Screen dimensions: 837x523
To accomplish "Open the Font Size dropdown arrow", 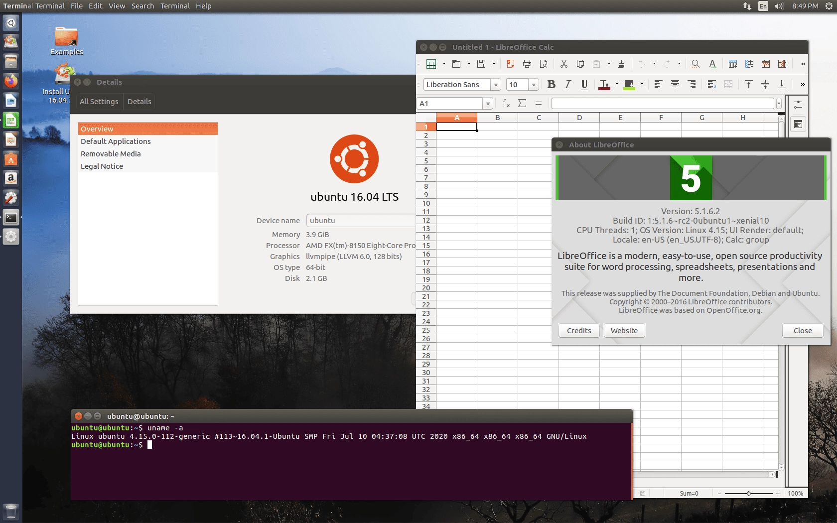I will point(534,85).
